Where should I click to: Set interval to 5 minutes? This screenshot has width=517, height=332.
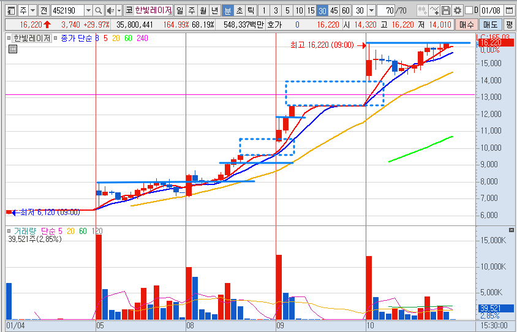(x=287, y=10)
